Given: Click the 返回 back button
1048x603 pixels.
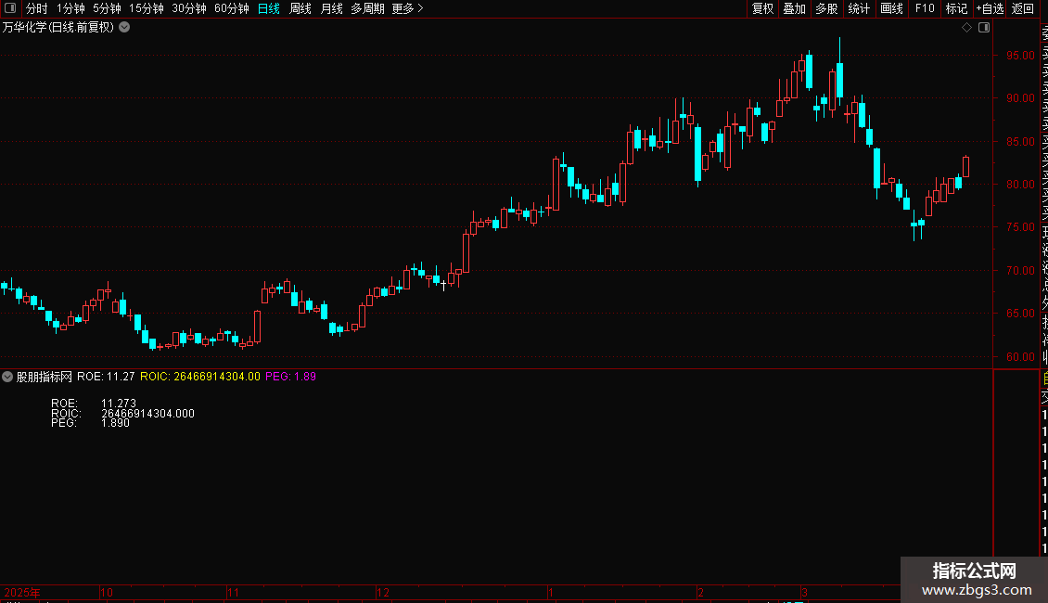Looking at the screenshot, I should pyautogui.click(x=1023, y=8).
